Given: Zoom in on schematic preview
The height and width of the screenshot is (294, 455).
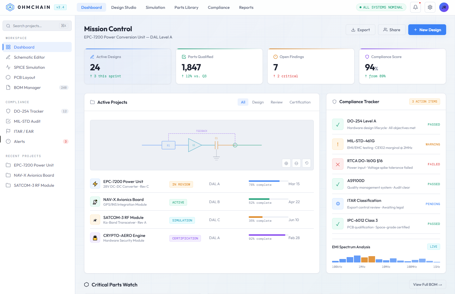Looking at the screenshot, I should tap(286, 163).
